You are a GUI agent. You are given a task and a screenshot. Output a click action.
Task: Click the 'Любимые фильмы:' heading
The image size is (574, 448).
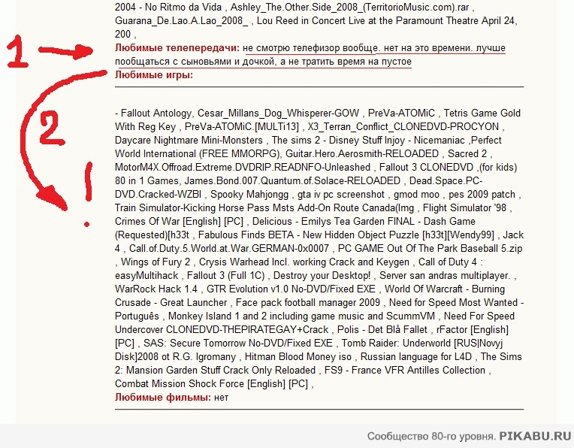(163, 397)
